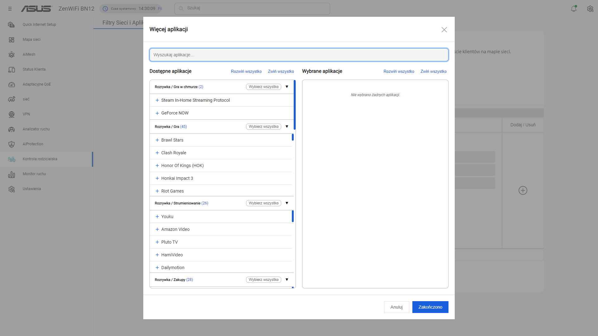Close the Więcej aplikacji dialog

(x=444, y=30)
